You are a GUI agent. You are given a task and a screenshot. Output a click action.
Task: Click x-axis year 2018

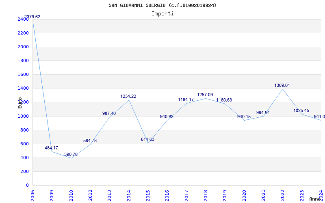tap(206, 195)
